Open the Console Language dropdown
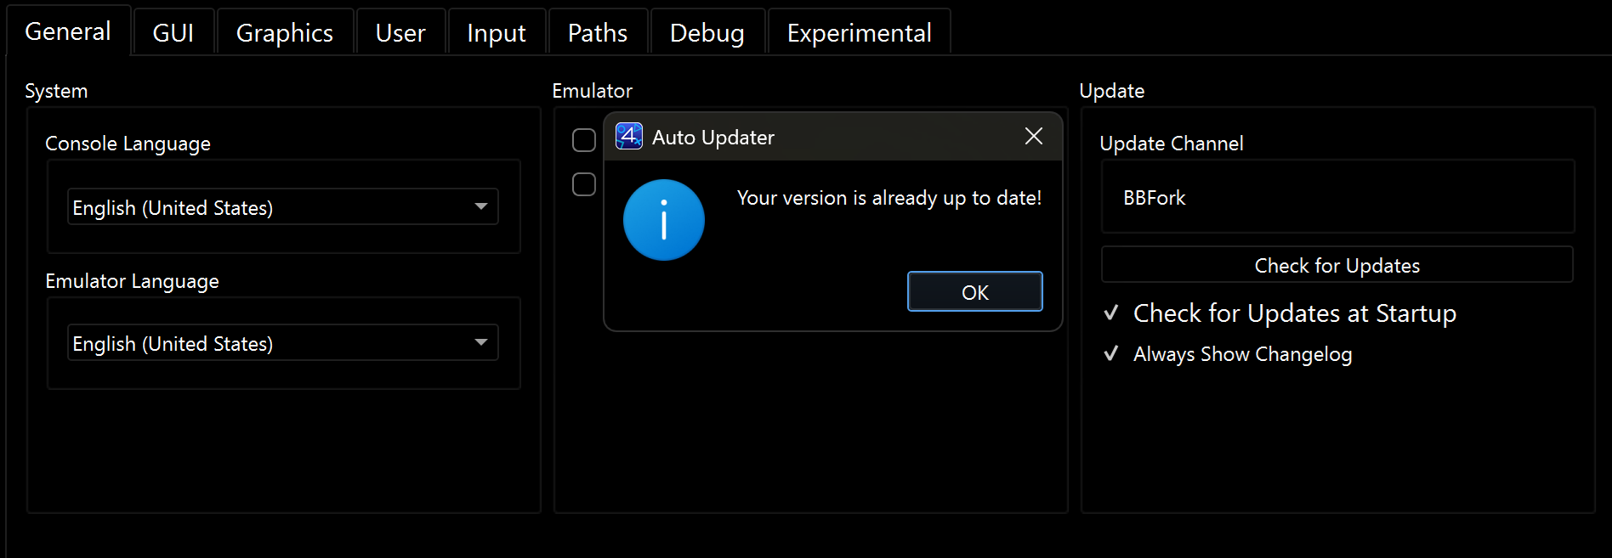 (x=283, y=207)
